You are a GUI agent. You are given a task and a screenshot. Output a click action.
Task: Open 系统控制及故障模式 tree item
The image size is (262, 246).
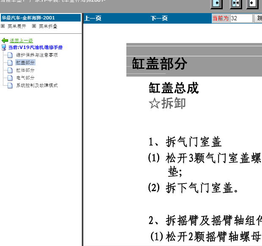pyautogui.click(x=37, y=85)
